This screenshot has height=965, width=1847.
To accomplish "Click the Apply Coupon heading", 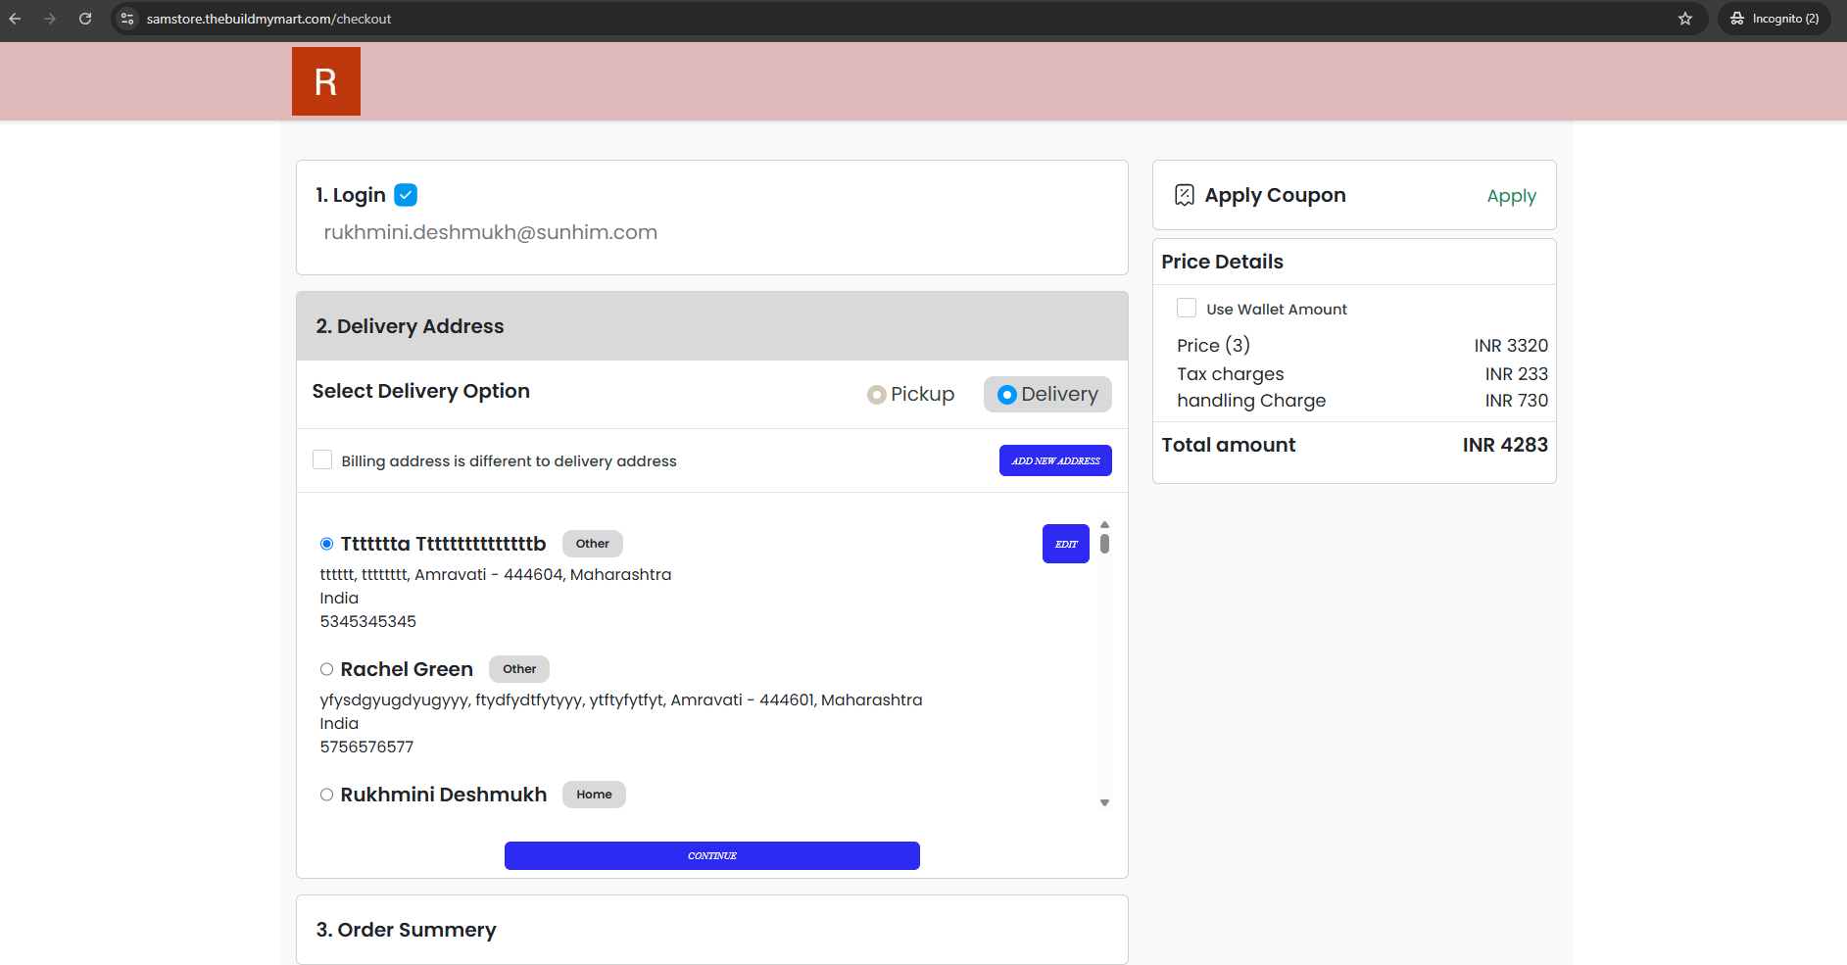I will pyautogui.click(x=1275, y=195).
